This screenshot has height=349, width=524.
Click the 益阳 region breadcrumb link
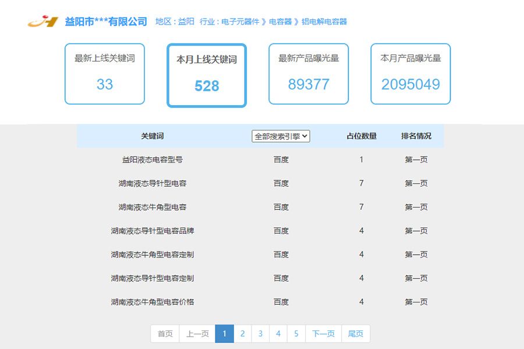pos(186,21)
